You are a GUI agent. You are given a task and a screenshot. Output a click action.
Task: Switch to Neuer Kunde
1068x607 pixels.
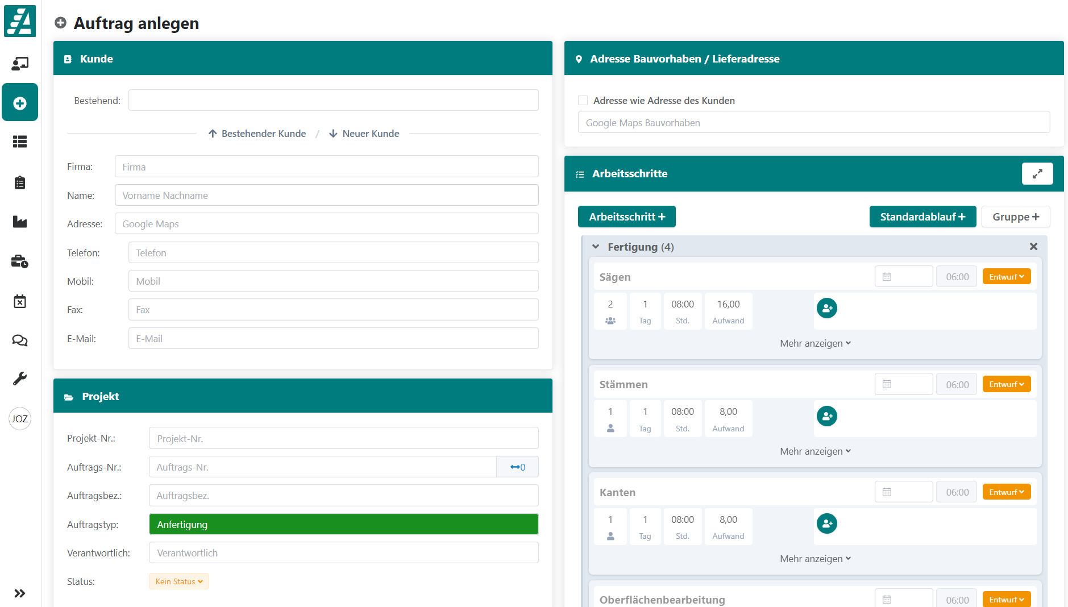tap(364, 134)
